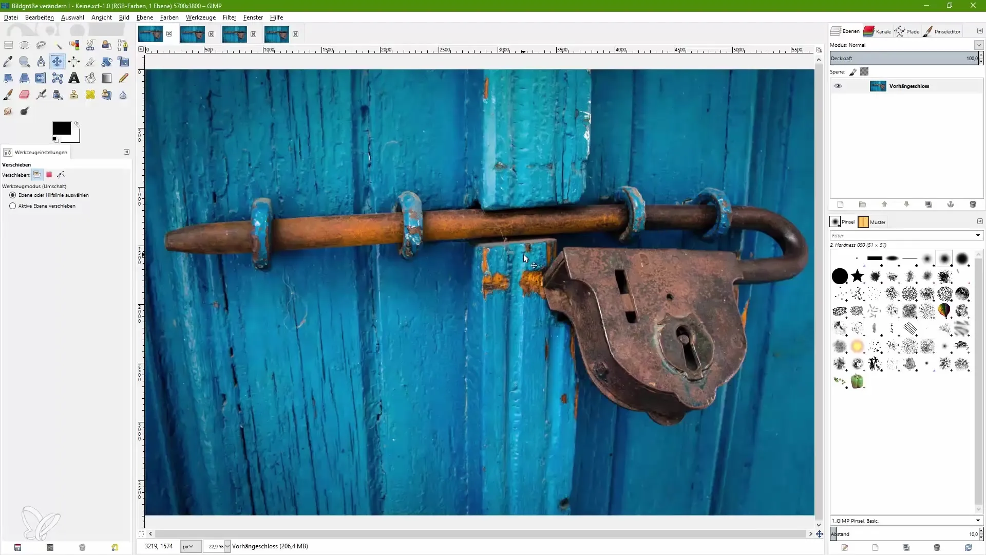Switch to the Pfade tab

pos(907,31)
